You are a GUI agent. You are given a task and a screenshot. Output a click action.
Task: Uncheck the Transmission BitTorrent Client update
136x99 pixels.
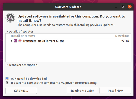[16, 41]
